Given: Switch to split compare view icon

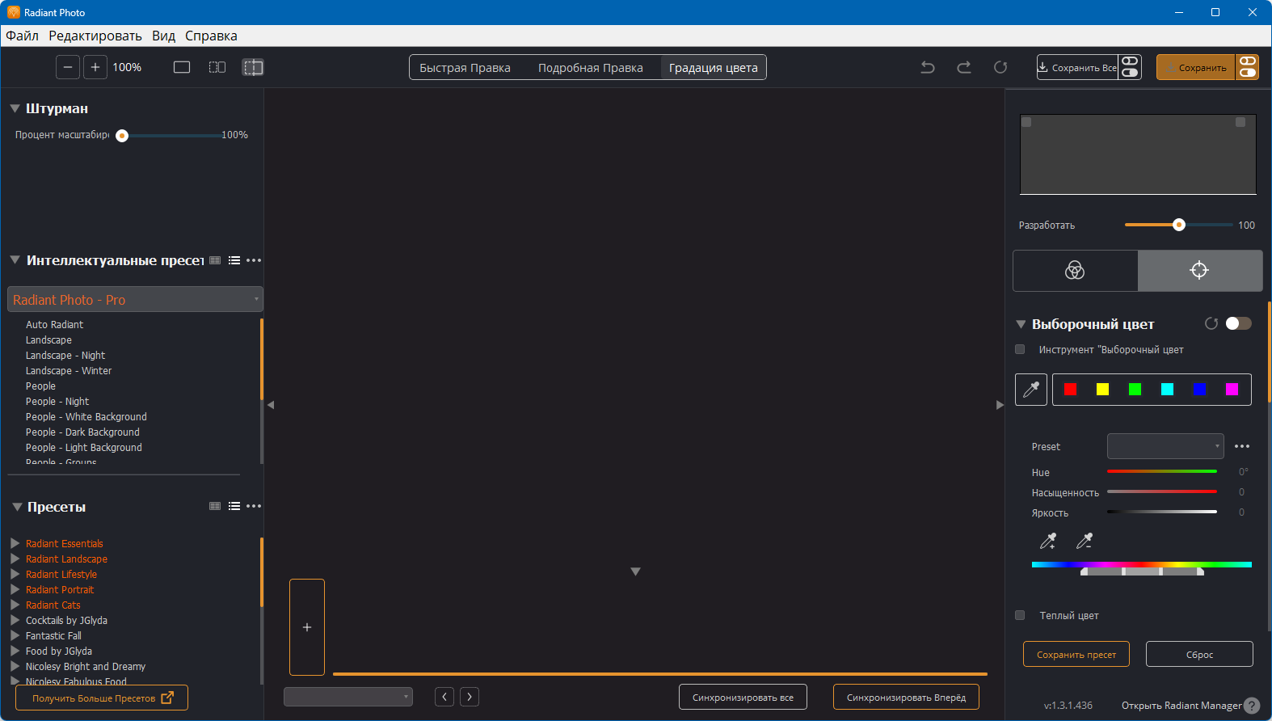Looking at the screenshot, I should click(x=217, y=68).
